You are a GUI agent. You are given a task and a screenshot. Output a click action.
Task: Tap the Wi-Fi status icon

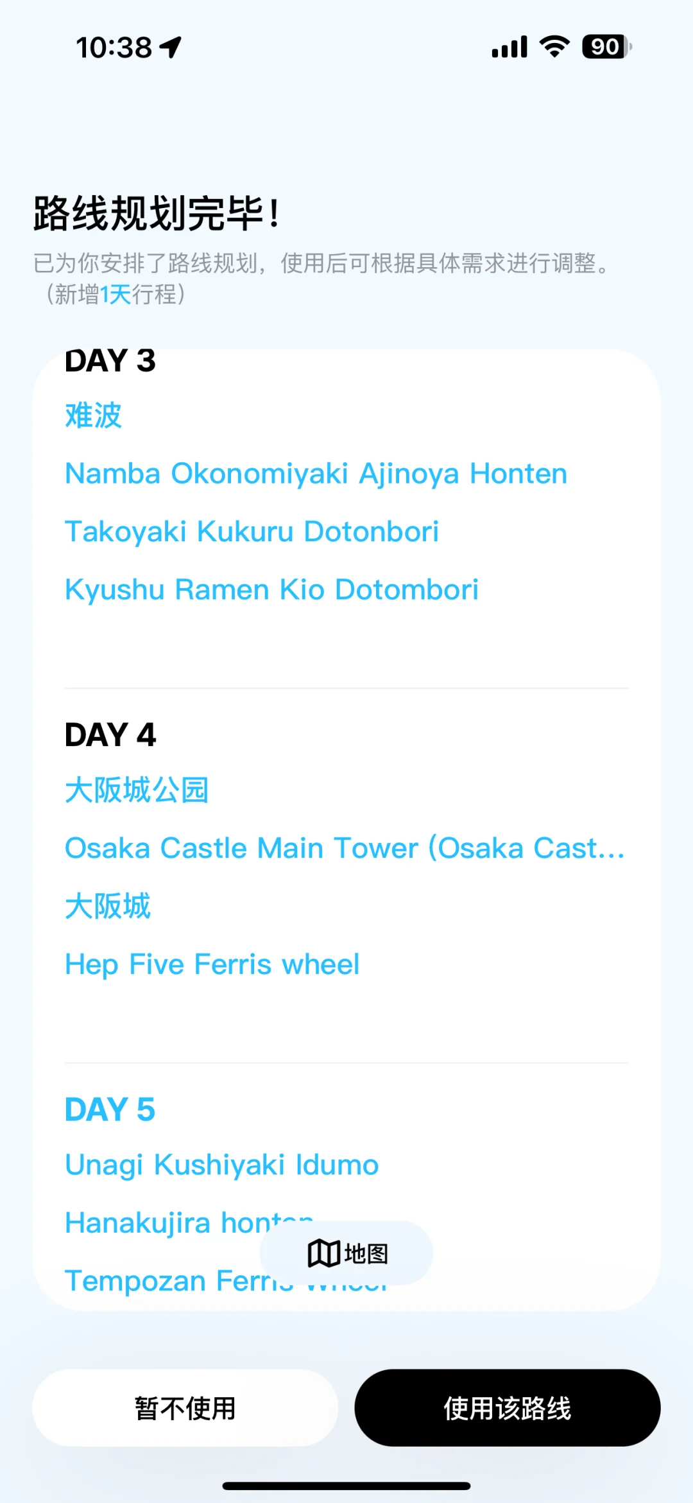[x=554, y=46]
